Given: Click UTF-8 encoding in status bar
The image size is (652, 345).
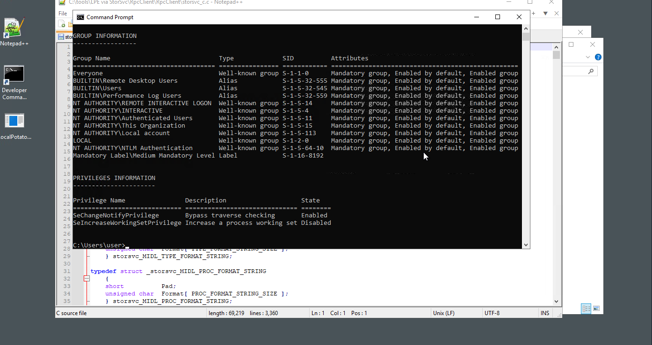Looking at the screenshot, I should [492, 313].
